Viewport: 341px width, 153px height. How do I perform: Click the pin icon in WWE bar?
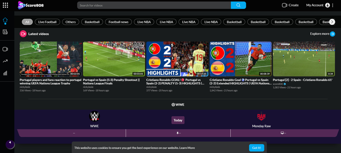[x=177, y=133]
